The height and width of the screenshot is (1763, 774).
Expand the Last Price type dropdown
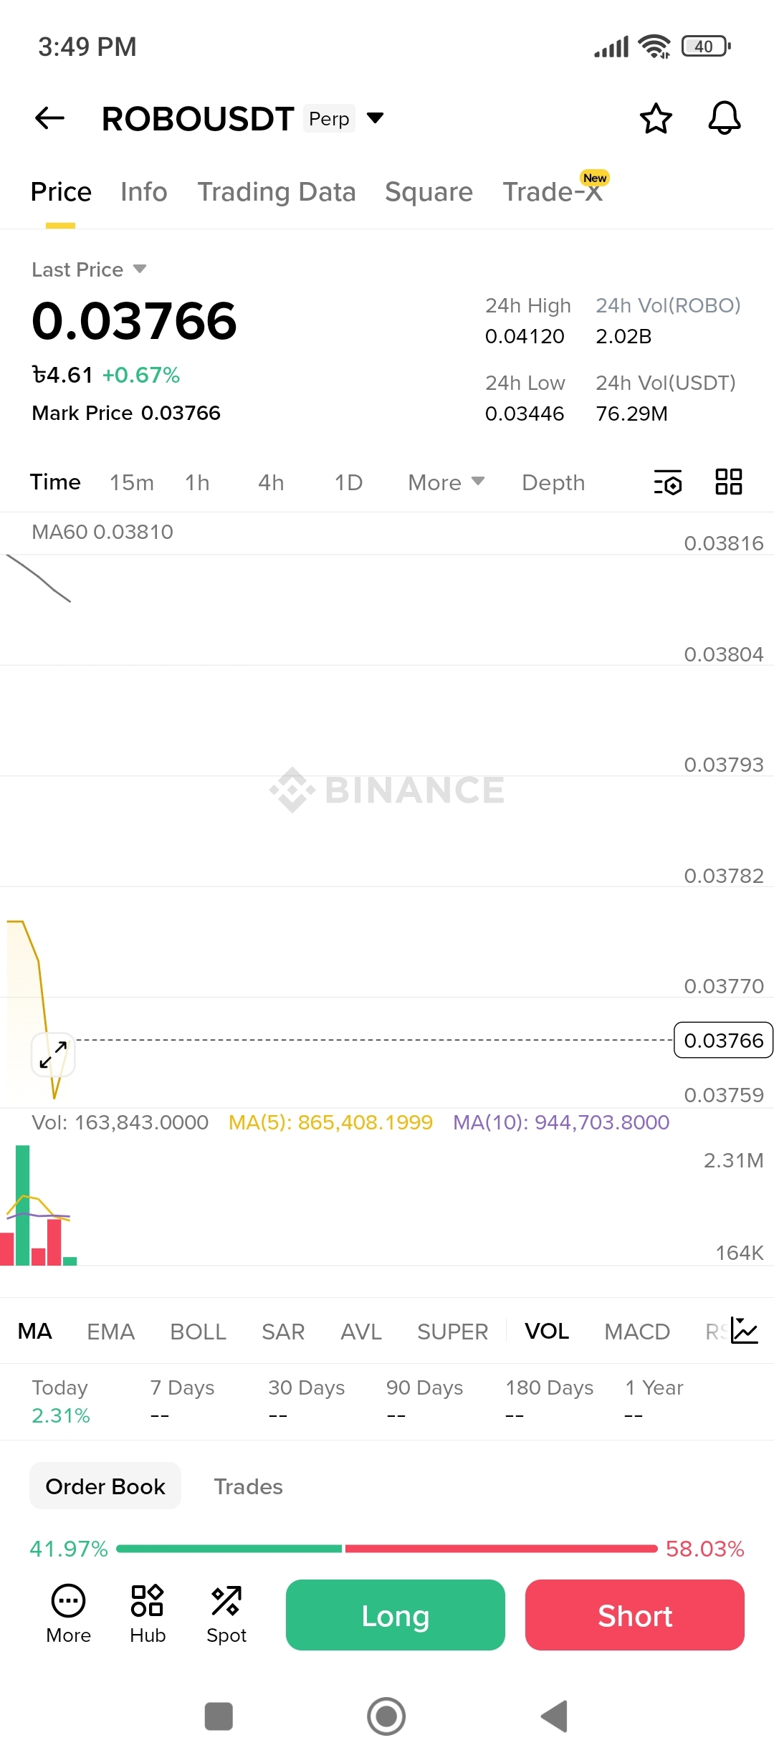(x=140, y=269)
